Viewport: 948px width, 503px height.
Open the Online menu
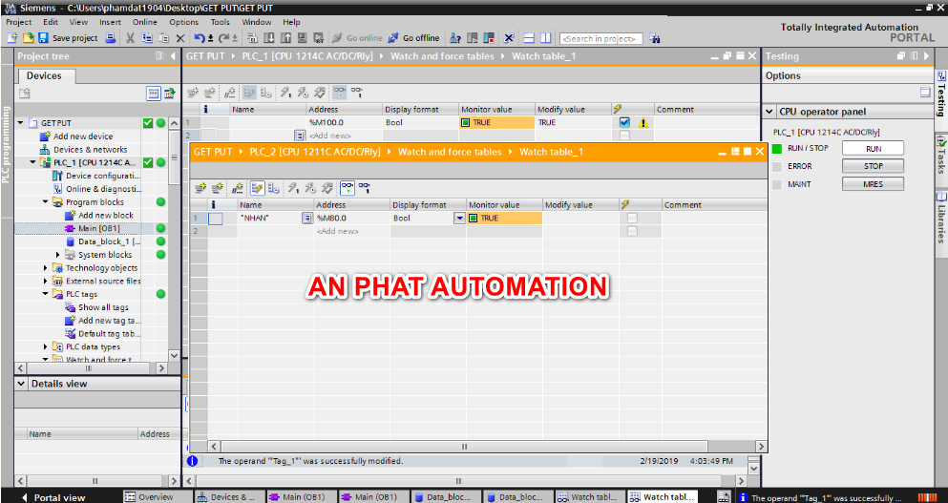(x=145, y=22)
